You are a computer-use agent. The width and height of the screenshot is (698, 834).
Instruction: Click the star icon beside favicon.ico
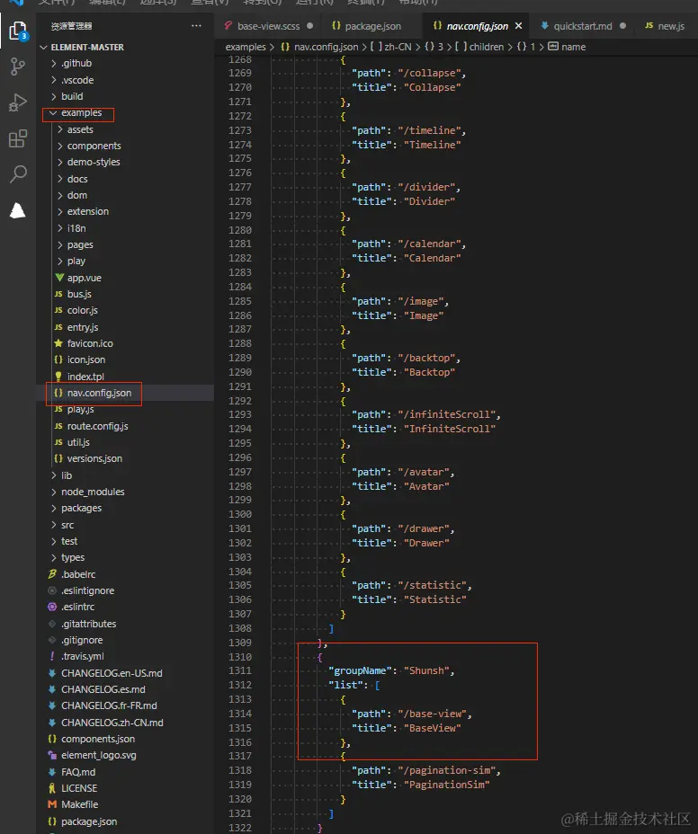(x=58, y=343)
